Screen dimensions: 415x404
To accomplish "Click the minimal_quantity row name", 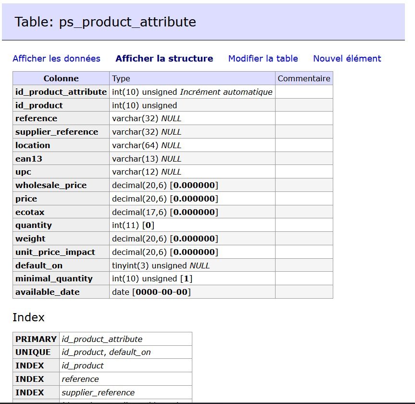I will pos(54,278).
